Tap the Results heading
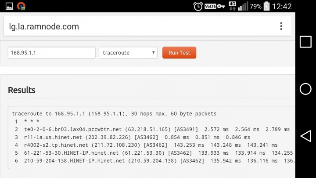Screen dimensions: 316x178 click(x=22, y=90)
